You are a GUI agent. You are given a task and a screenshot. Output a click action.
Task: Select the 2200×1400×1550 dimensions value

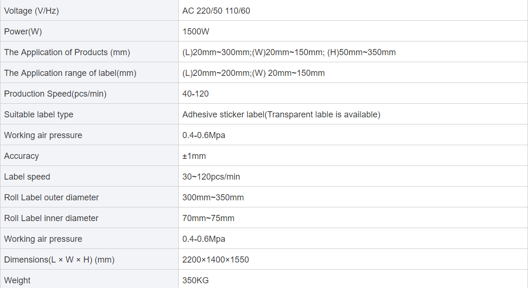pyautogui.click(x=216, y=260)
